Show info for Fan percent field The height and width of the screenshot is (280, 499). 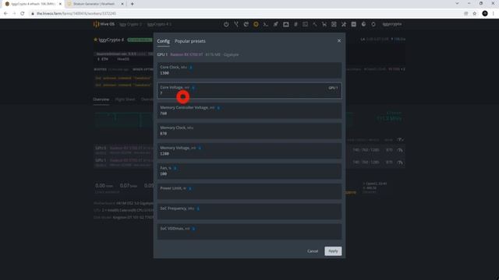[x=175, y=168]
